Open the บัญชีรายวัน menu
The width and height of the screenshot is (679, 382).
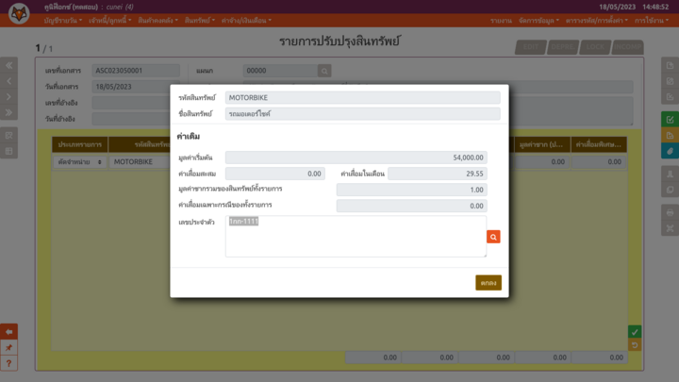point(63,21)
